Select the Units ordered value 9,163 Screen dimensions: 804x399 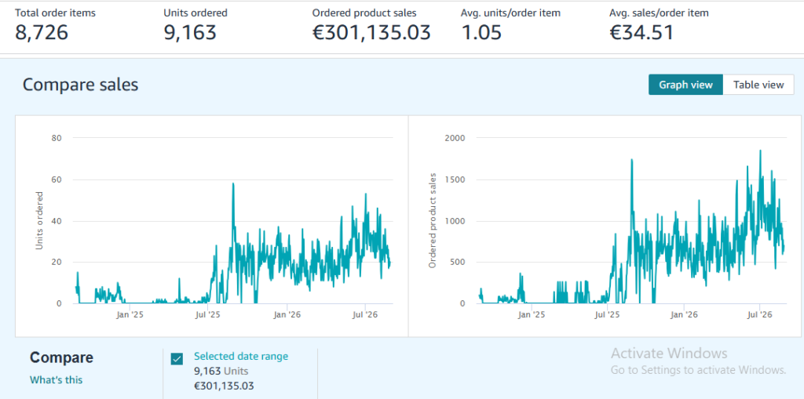click(190, 33)
